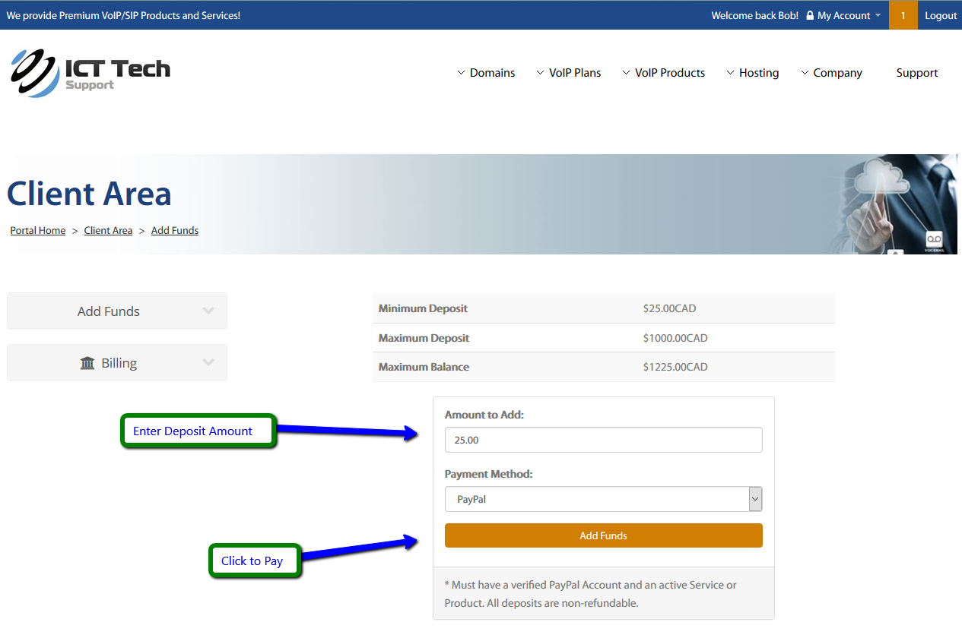
Task: Click the lock icon beside My Account
Action: tap(810, 15)
